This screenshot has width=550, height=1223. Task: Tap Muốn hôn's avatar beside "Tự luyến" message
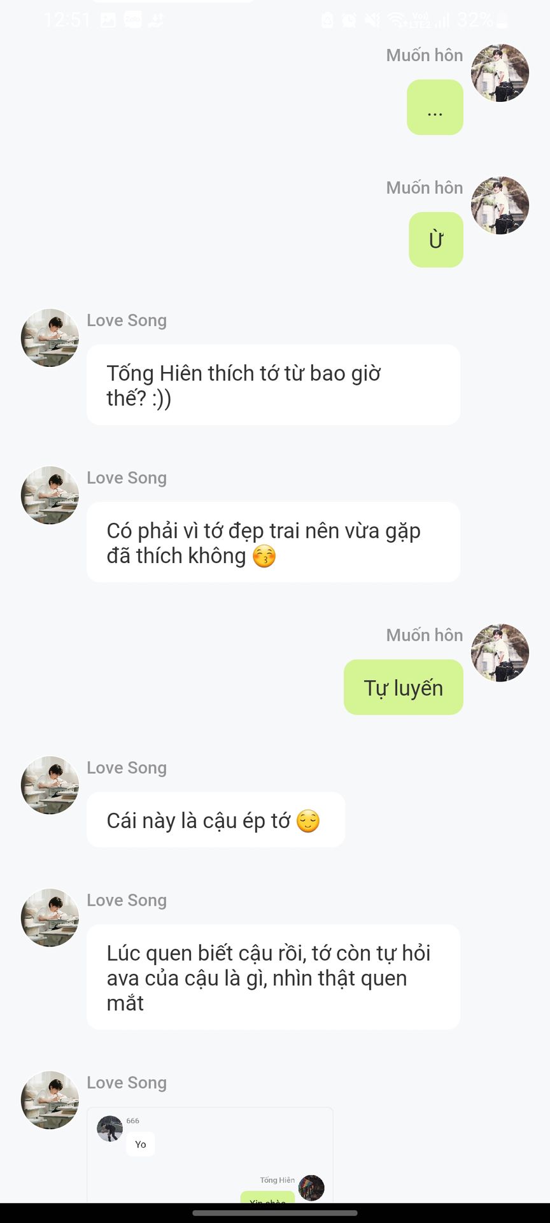(500, 652)
